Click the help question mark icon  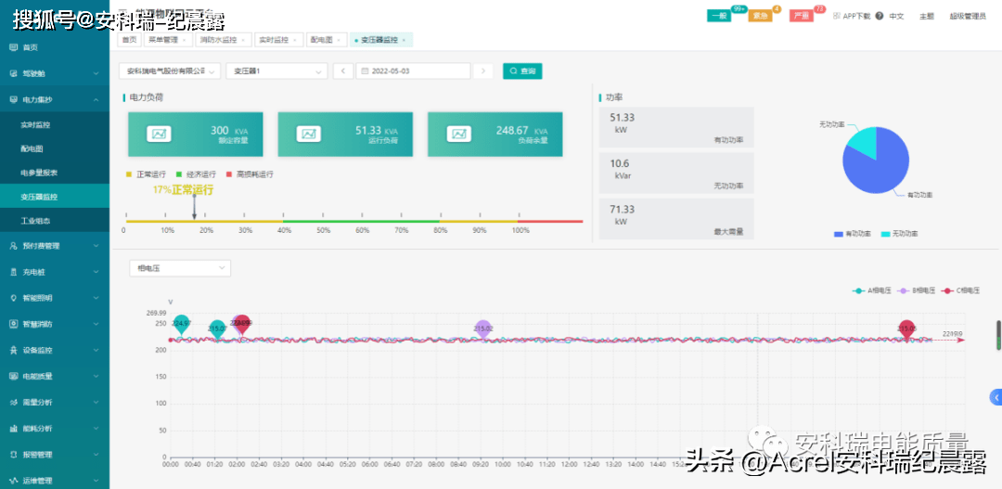tap(879, 16)
